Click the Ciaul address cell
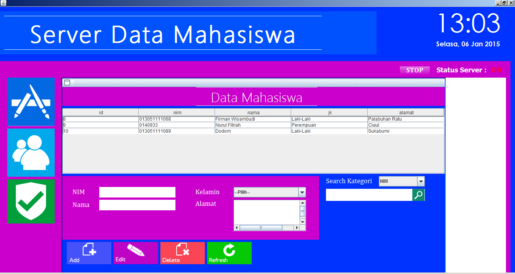Image resolution: width=515 pixels, height=274 pixels. (406, 125)
